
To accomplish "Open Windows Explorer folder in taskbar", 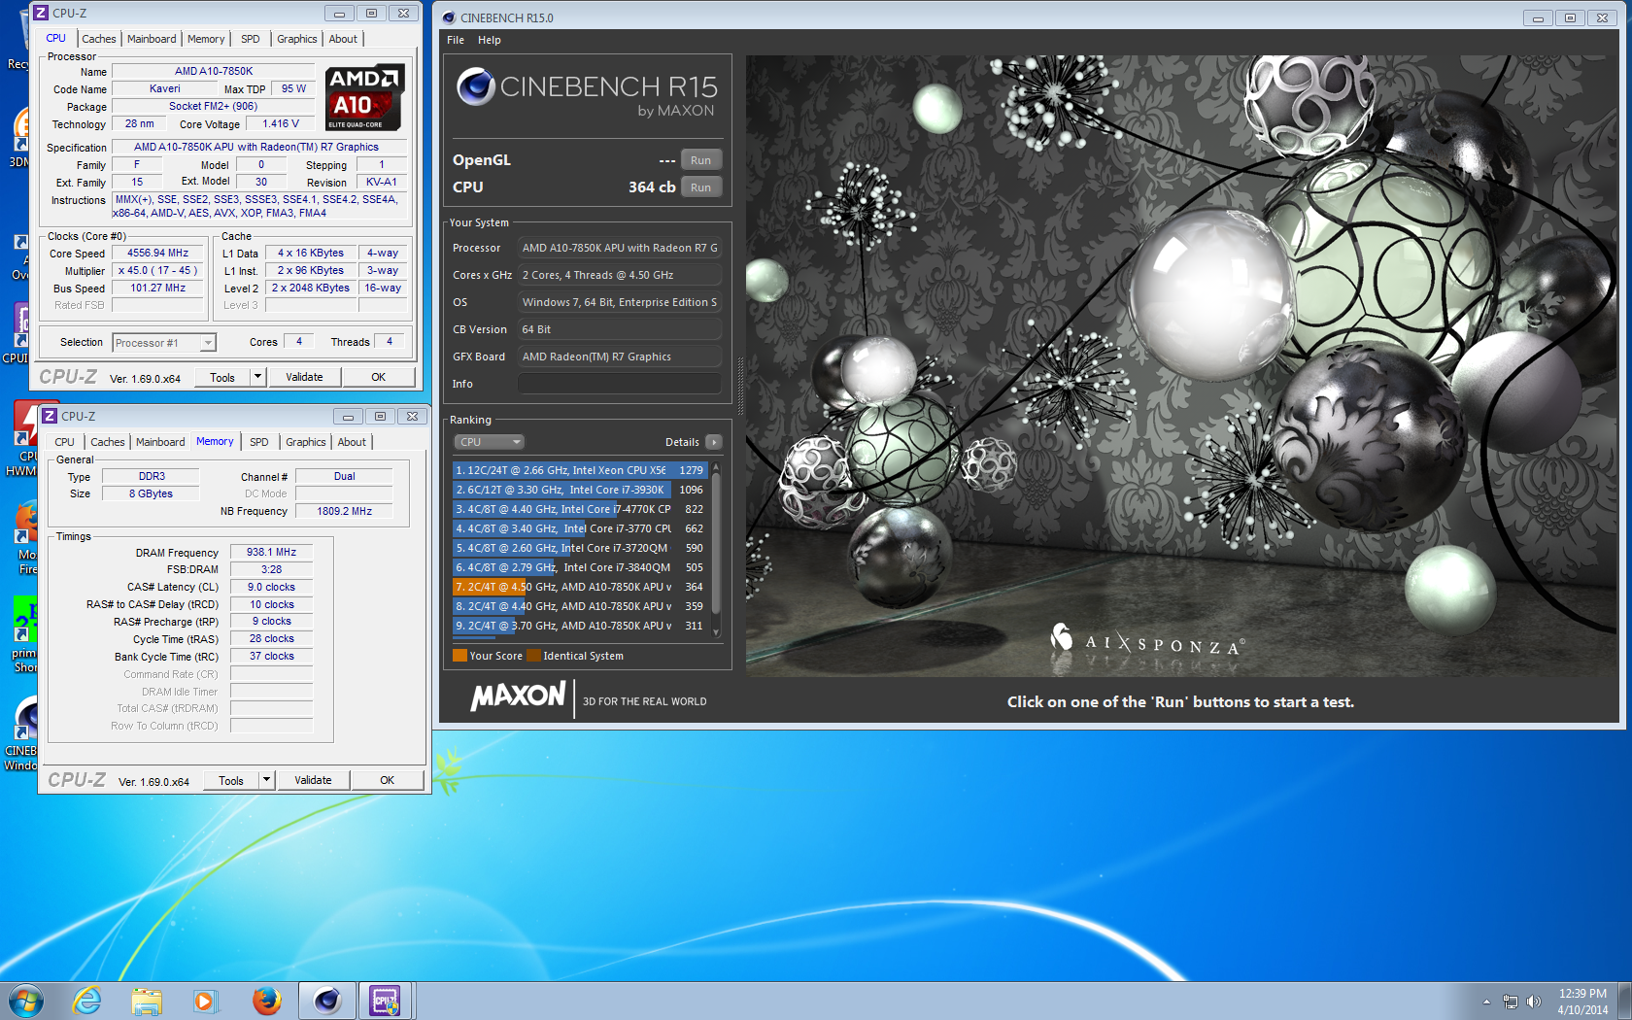I will coord(147,1001).
